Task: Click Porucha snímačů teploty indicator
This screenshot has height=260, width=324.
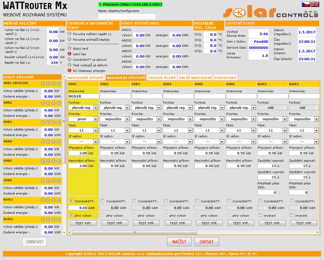Action: pyautogui.click(x=70, y=39)
